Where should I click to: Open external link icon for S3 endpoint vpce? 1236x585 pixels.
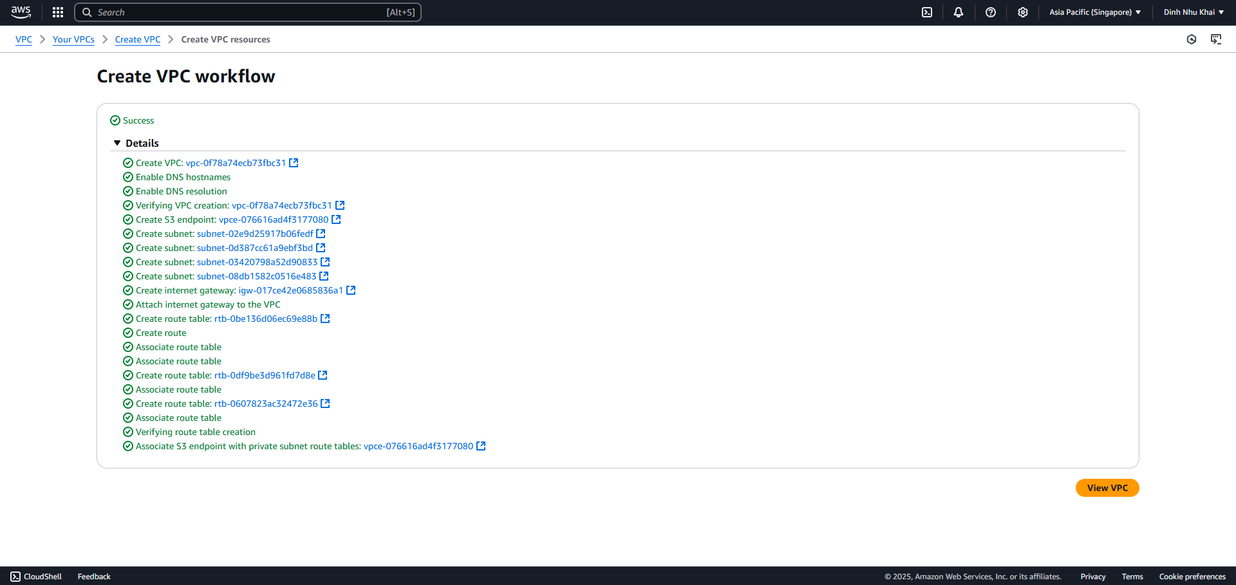tap(336, 219)
